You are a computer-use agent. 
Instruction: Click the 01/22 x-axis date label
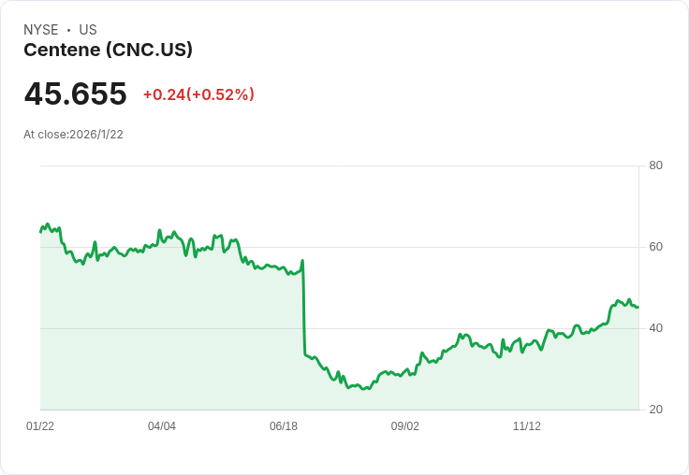coord(40,425)
